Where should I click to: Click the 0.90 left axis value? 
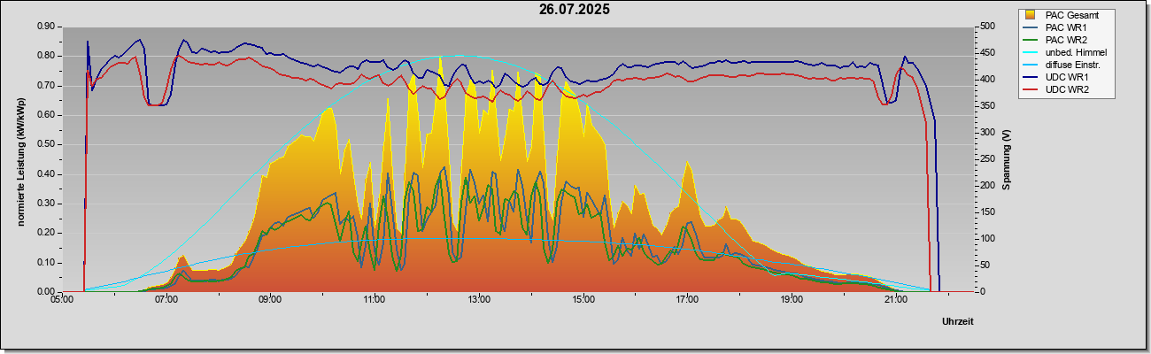[47, 27]
